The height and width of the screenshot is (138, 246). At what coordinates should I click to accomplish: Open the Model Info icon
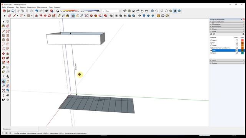click(x=52, y=11)
